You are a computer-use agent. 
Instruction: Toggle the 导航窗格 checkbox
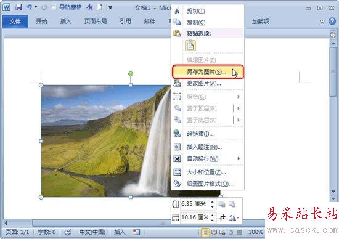coord(54,7)
